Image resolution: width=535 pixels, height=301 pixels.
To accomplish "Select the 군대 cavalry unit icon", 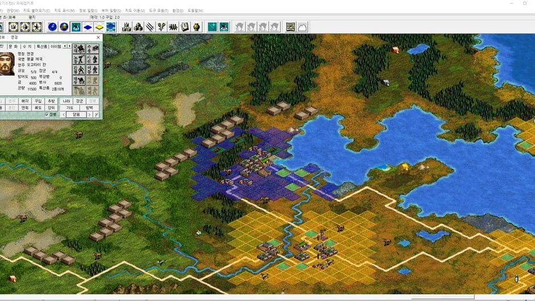I will tap(79, 49).
